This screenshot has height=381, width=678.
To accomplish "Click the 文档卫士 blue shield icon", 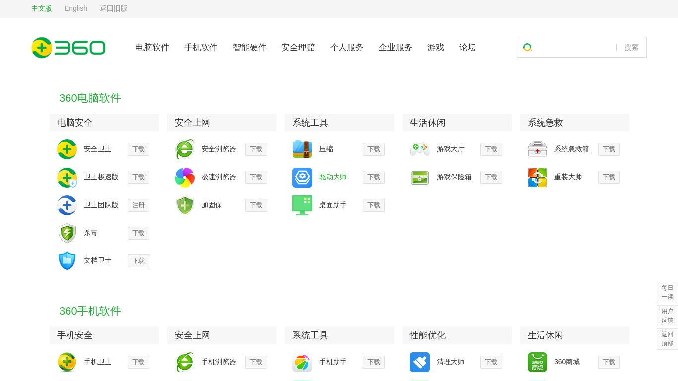I will [x=67, y=261].
